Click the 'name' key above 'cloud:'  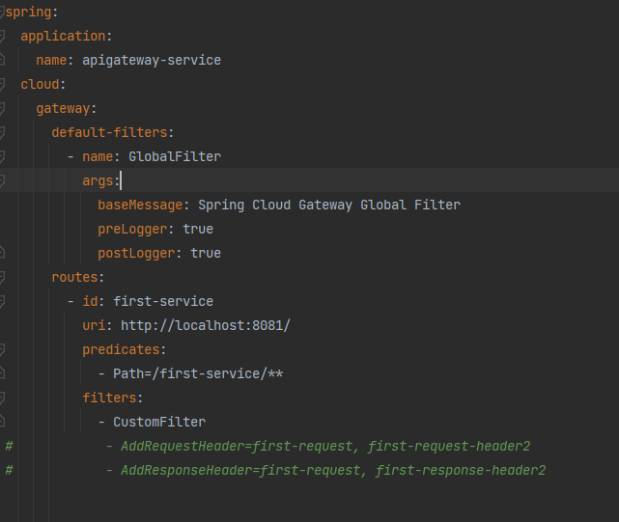coord(51,61)
